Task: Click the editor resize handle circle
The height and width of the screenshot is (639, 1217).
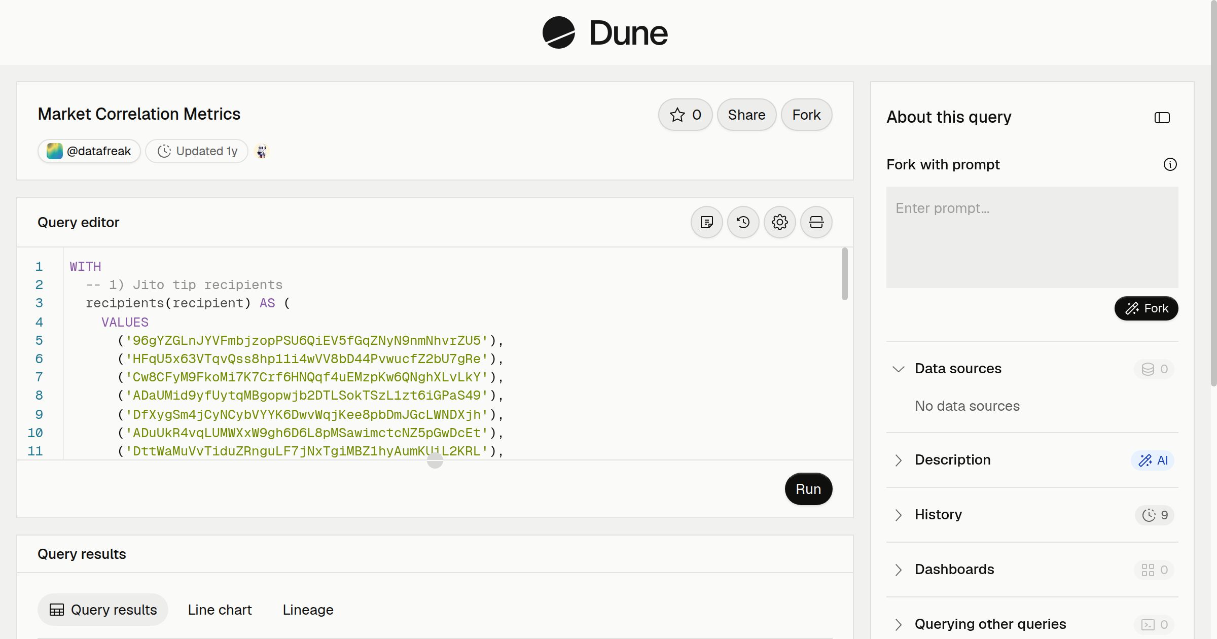Action: (435, 460)
